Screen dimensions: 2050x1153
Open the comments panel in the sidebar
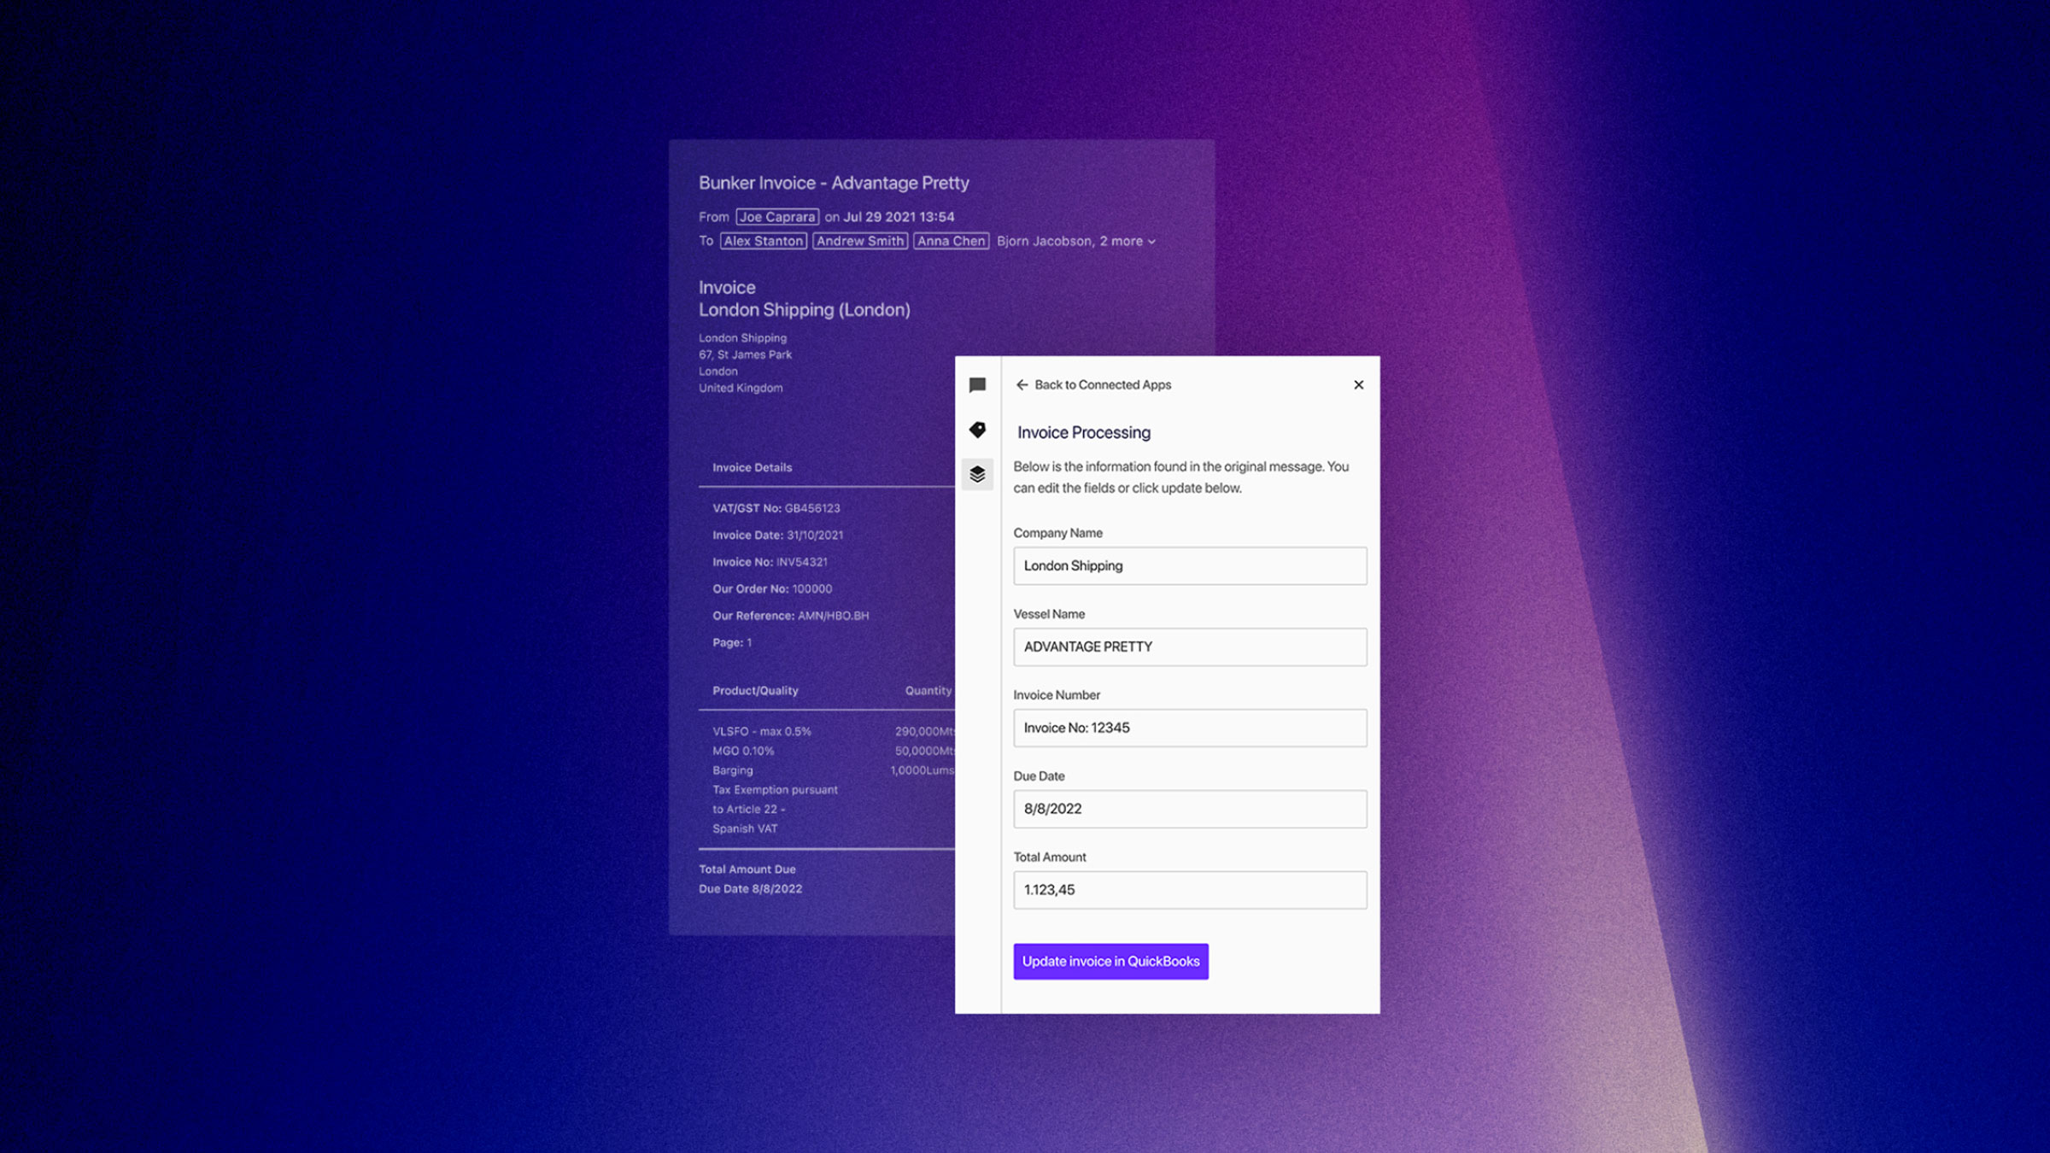pyautogui.click(x=979, y=384)
